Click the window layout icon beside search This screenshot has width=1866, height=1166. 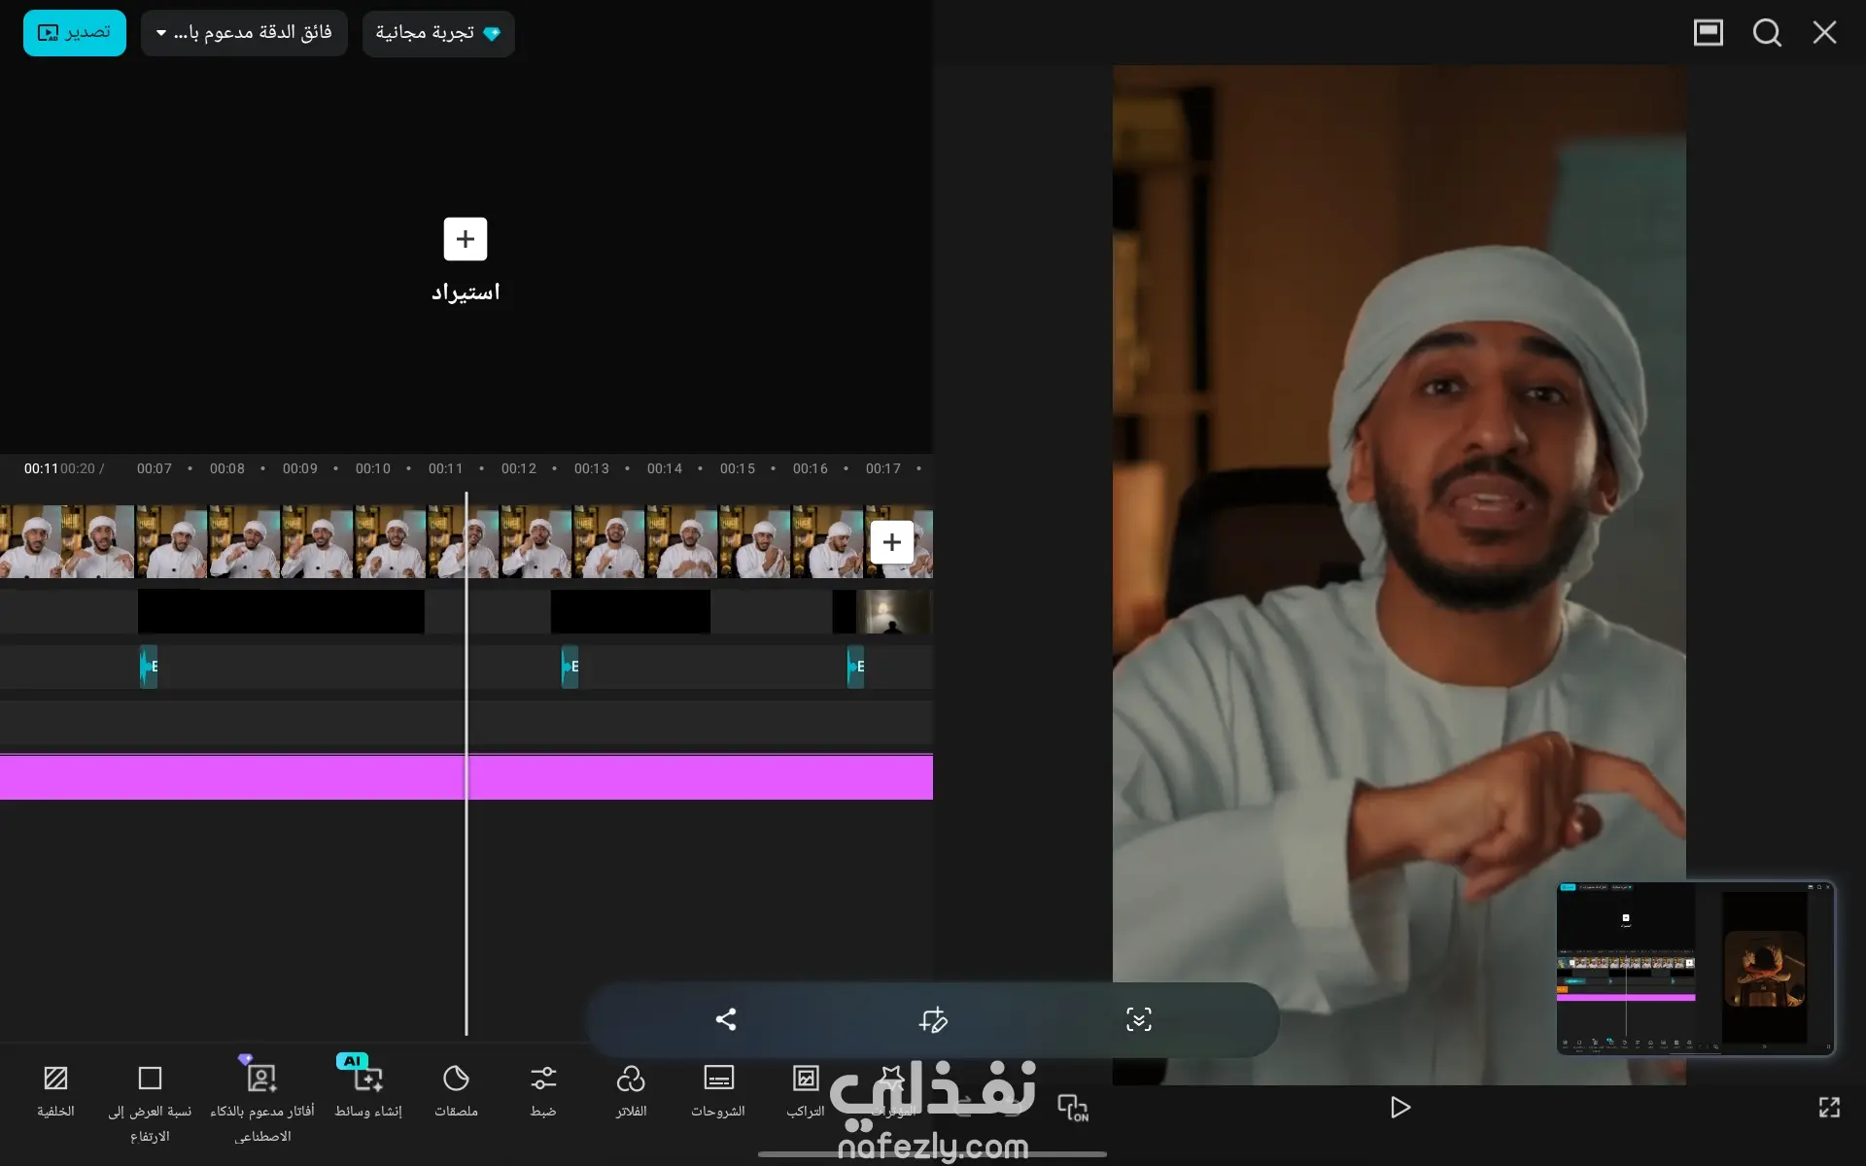1709,33
